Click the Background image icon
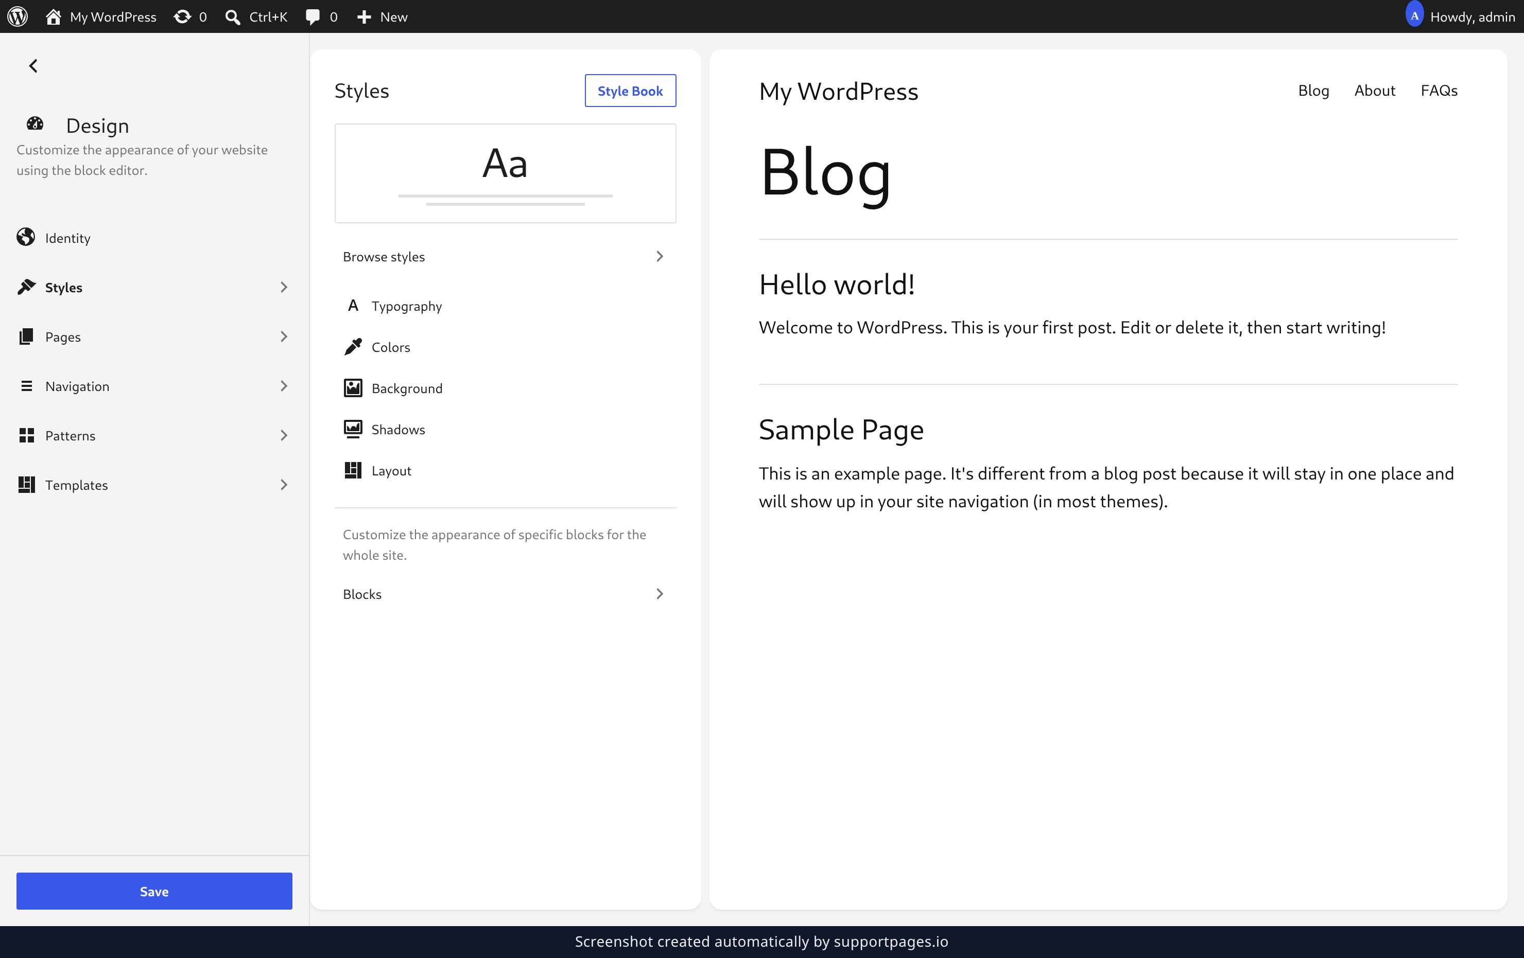Screen dimensions: 1524x958 [x=353, y=387]
